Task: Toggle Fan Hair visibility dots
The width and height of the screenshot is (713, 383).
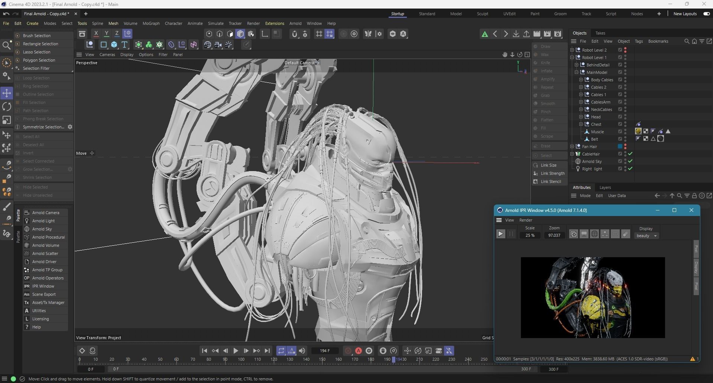Action: (625, 147)
